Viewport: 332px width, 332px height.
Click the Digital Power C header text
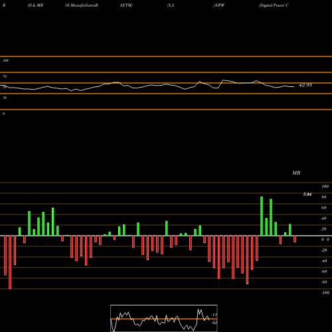click(x=274, y=5)
